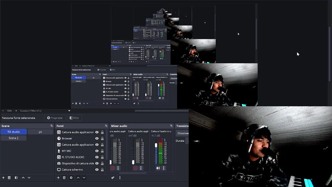332x187 pixels.
Task: Zoom out preview with minus icon
Action: (3, 111)
